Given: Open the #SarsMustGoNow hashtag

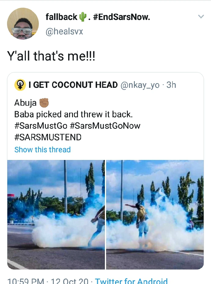Looking at the screenshot, I should coord(105,126).
